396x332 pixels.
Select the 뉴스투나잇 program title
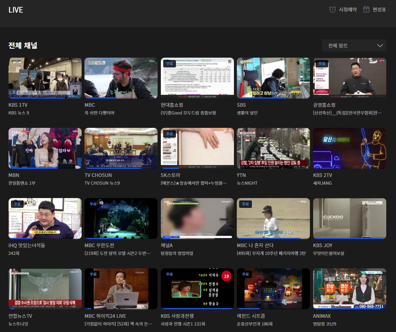pyautogui.click(x=18, y=323)
